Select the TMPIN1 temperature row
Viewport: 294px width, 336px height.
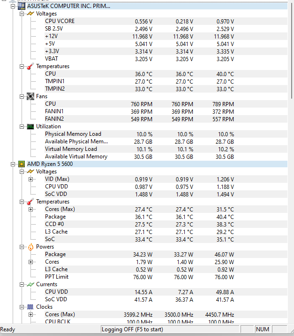166,81
